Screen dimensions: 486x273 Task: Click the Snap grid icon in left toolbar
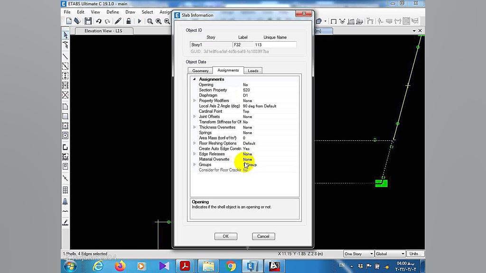pos(65,190)
